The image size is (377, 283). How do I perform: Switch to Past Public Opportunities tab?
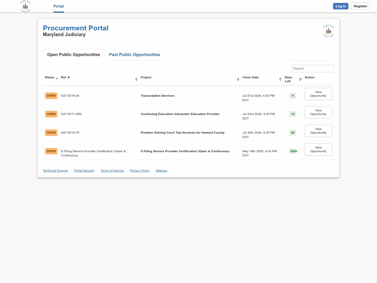(135, 55)
